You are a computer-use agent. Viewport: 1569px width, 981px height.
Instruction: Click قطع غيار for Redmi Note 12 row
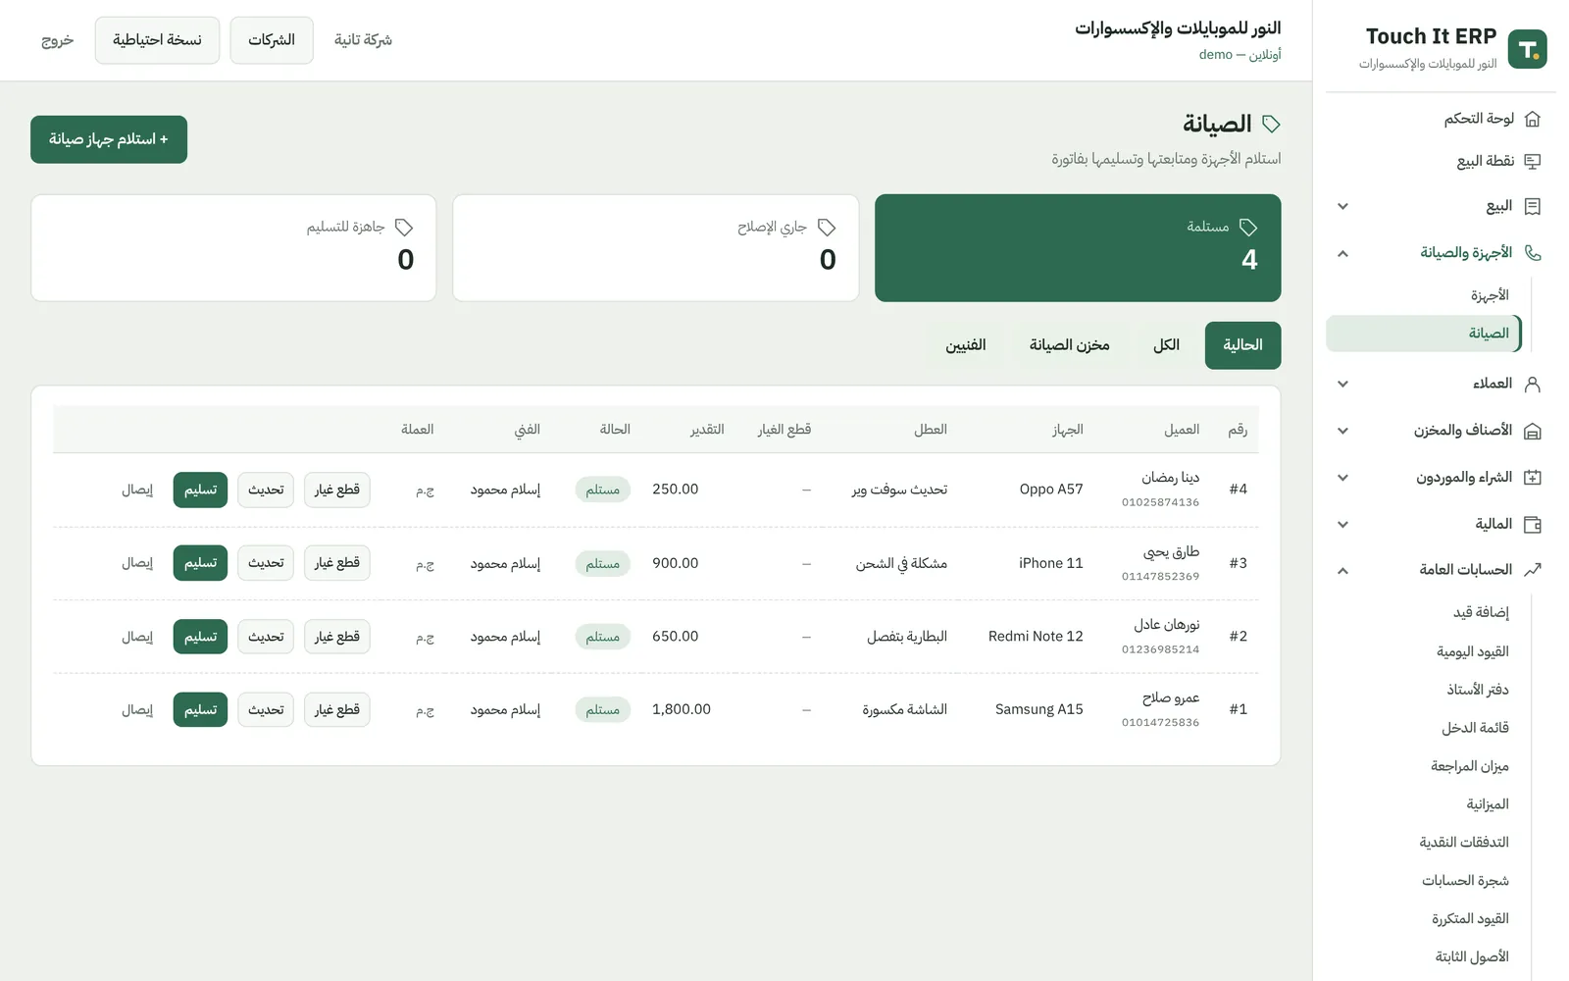[x=337, y=637]
